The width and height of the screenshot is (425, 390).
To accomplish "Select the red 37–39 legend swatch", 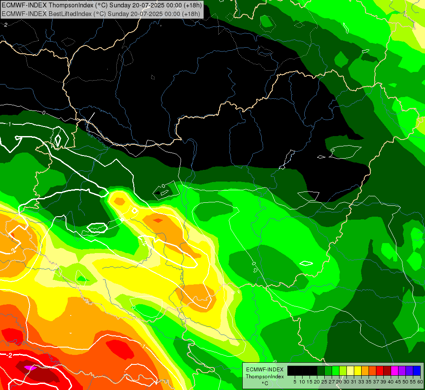I will 380,371.
